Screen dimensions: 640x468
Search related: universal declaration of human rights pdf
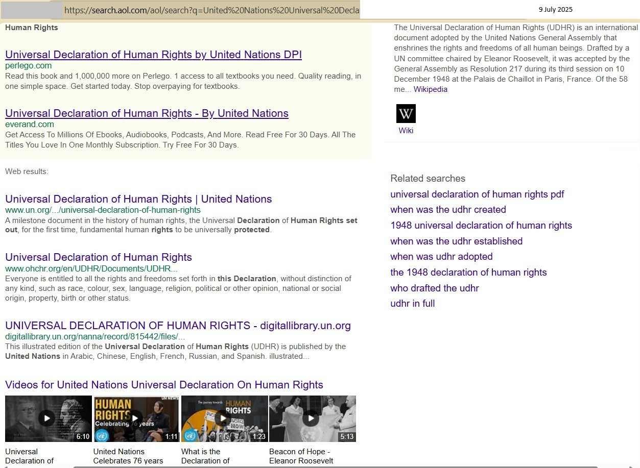[477, 194]
